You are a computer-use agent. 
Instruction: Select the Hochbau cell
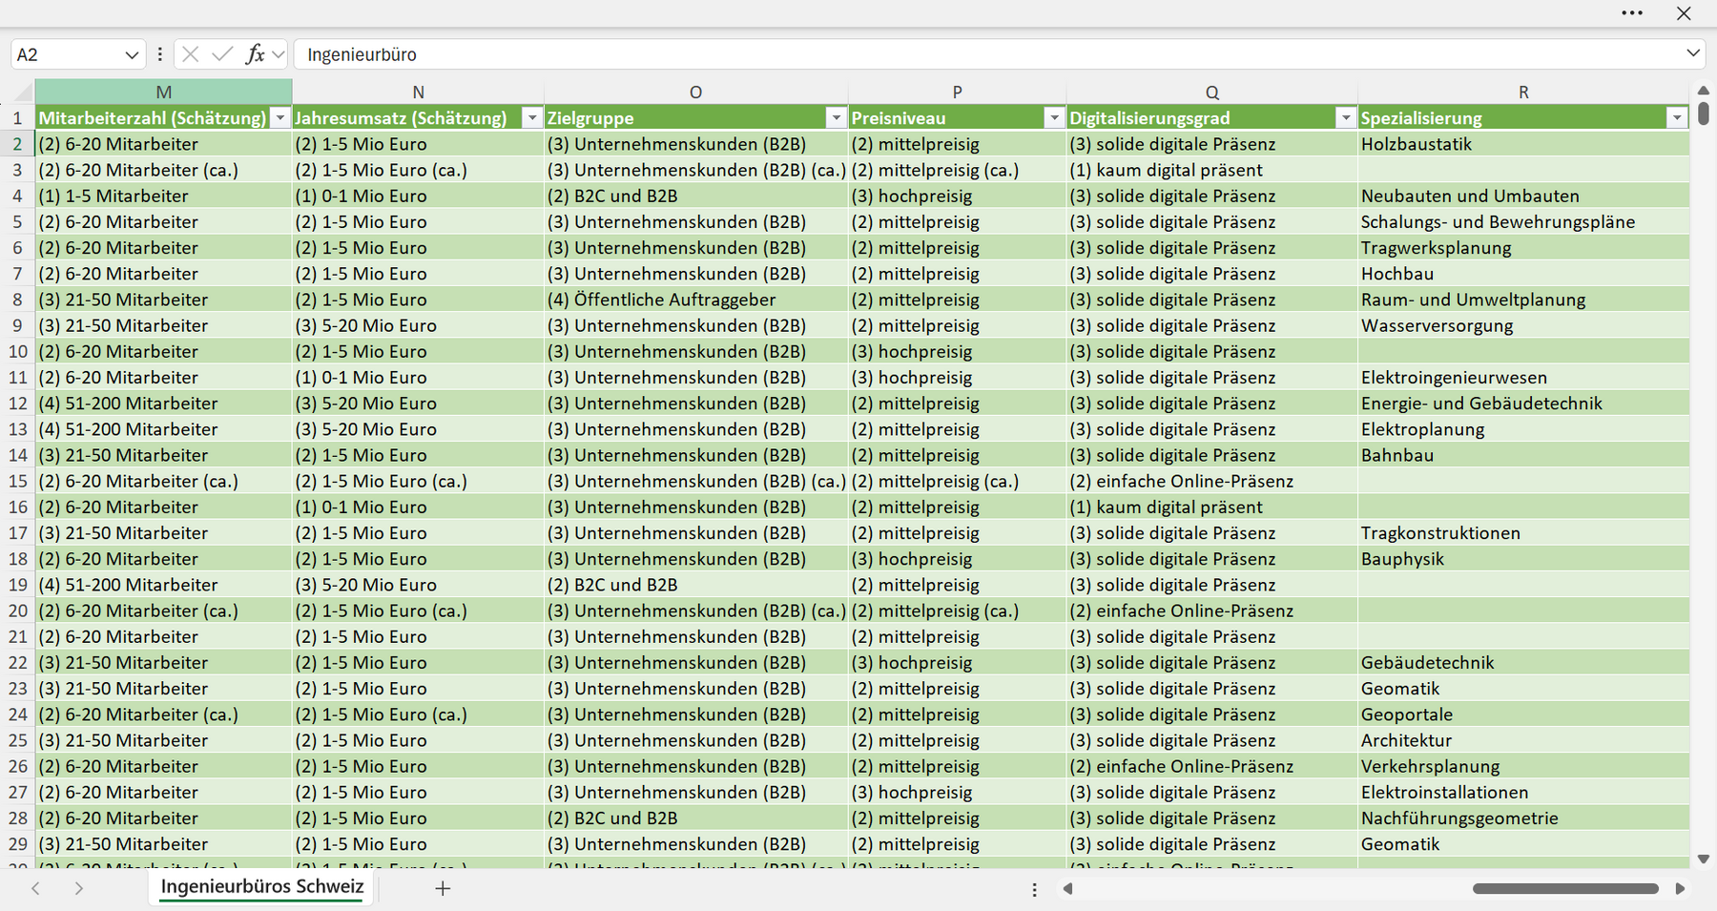pyautogui.click(x=1523, y=273)
